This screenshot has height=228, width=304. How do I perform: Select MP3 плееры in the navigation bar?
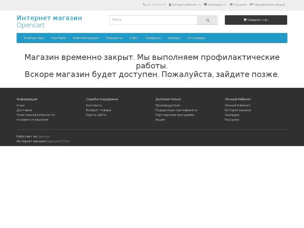coord(196,38)
